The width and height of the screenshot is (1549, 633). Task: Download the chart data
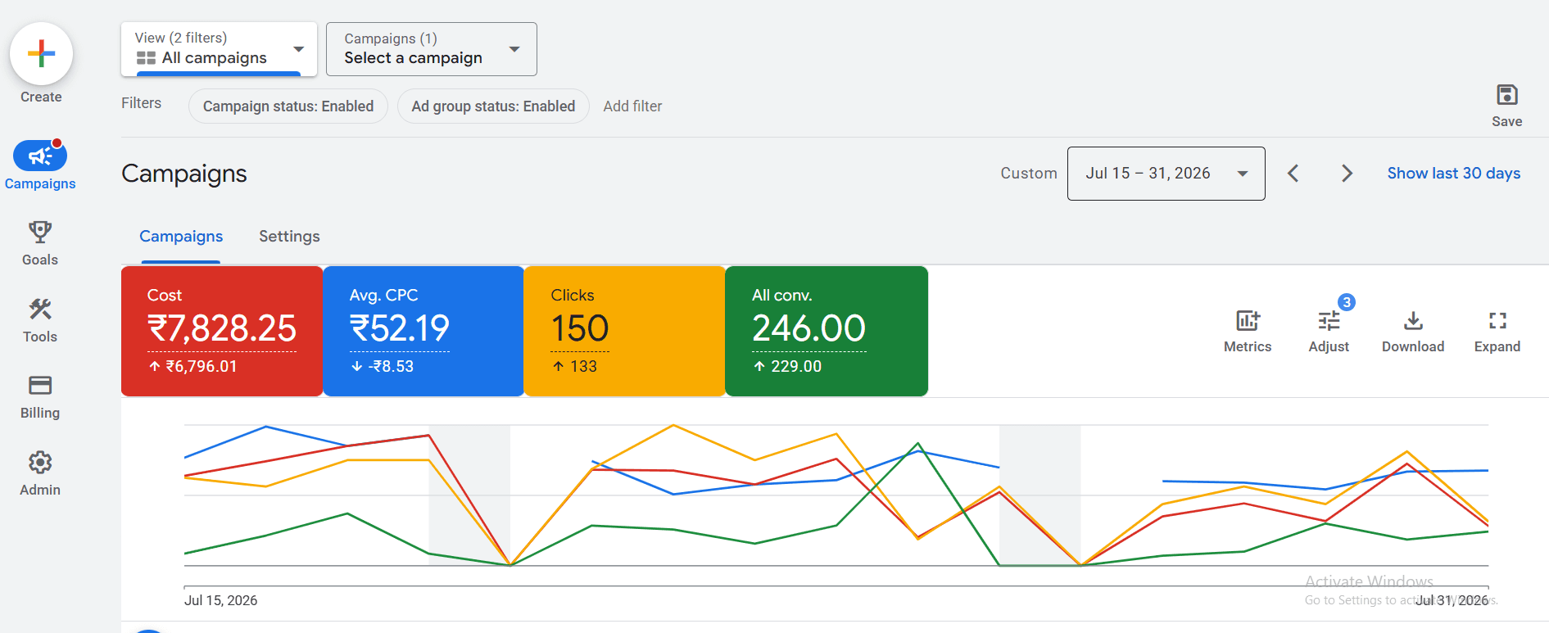click(1413, 331)
